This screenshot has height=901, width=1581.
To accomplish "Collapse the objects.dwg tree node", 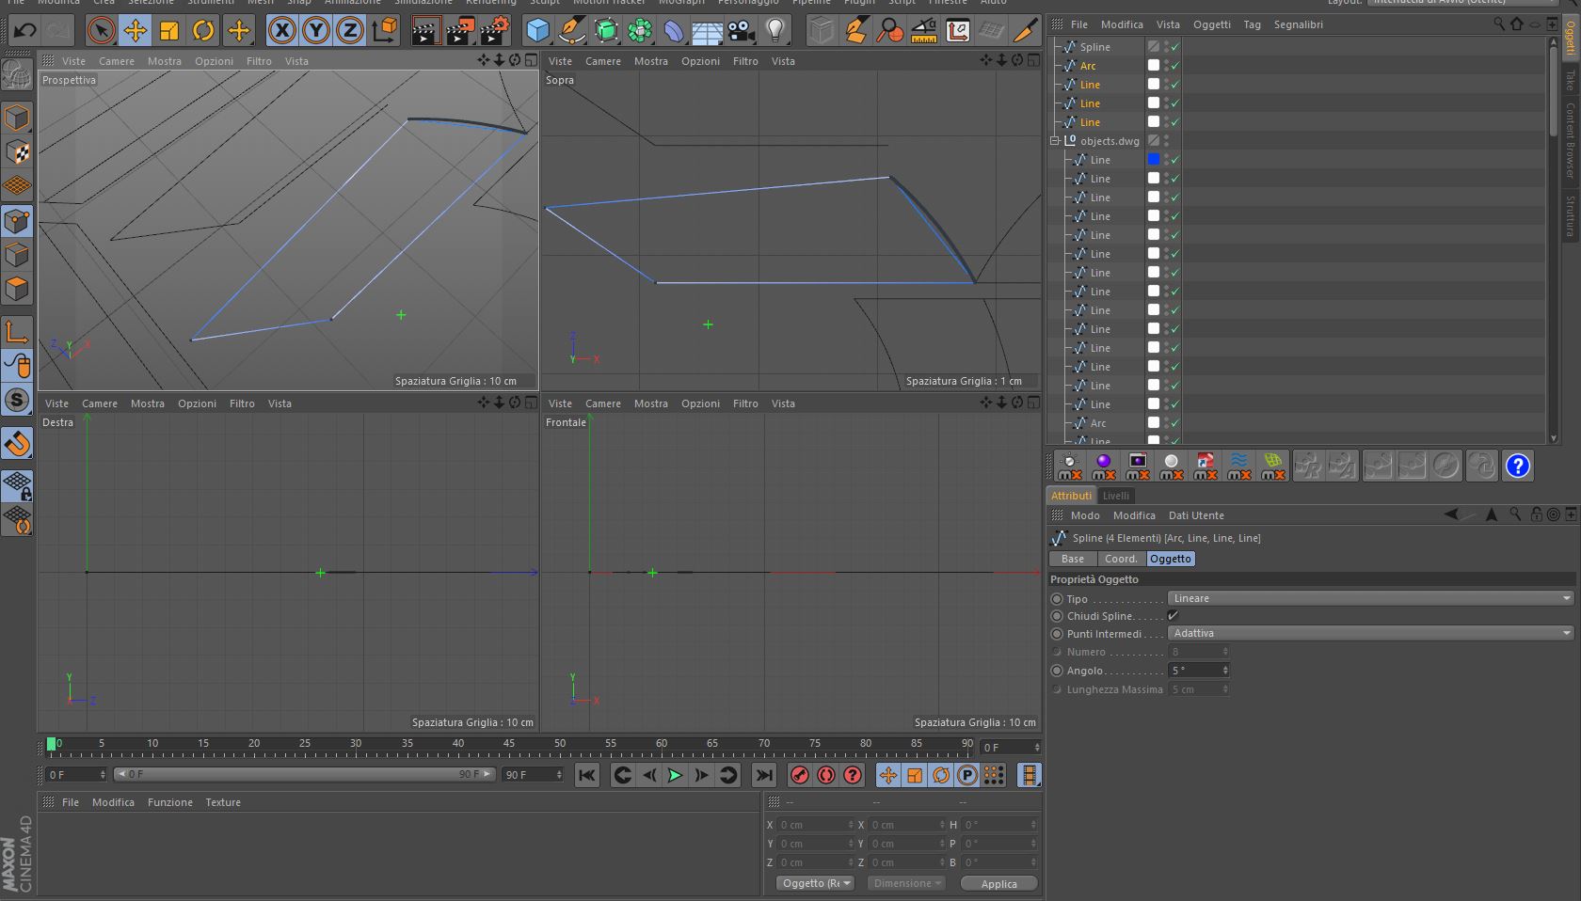I will [x=1055, y=141].
